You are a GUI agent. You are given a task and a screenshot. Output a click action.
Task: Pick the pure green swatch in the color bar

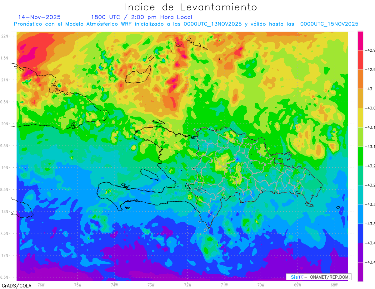360,156
